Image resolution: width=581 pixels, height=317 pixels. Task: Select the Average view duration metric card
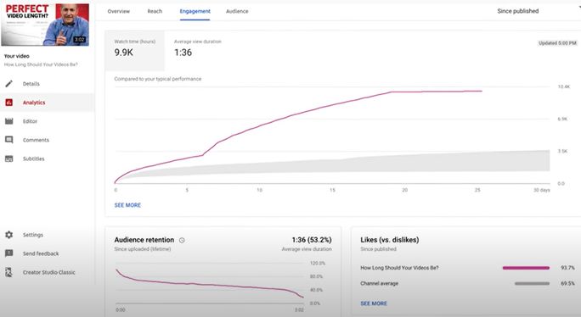click(x=198, y=50)
